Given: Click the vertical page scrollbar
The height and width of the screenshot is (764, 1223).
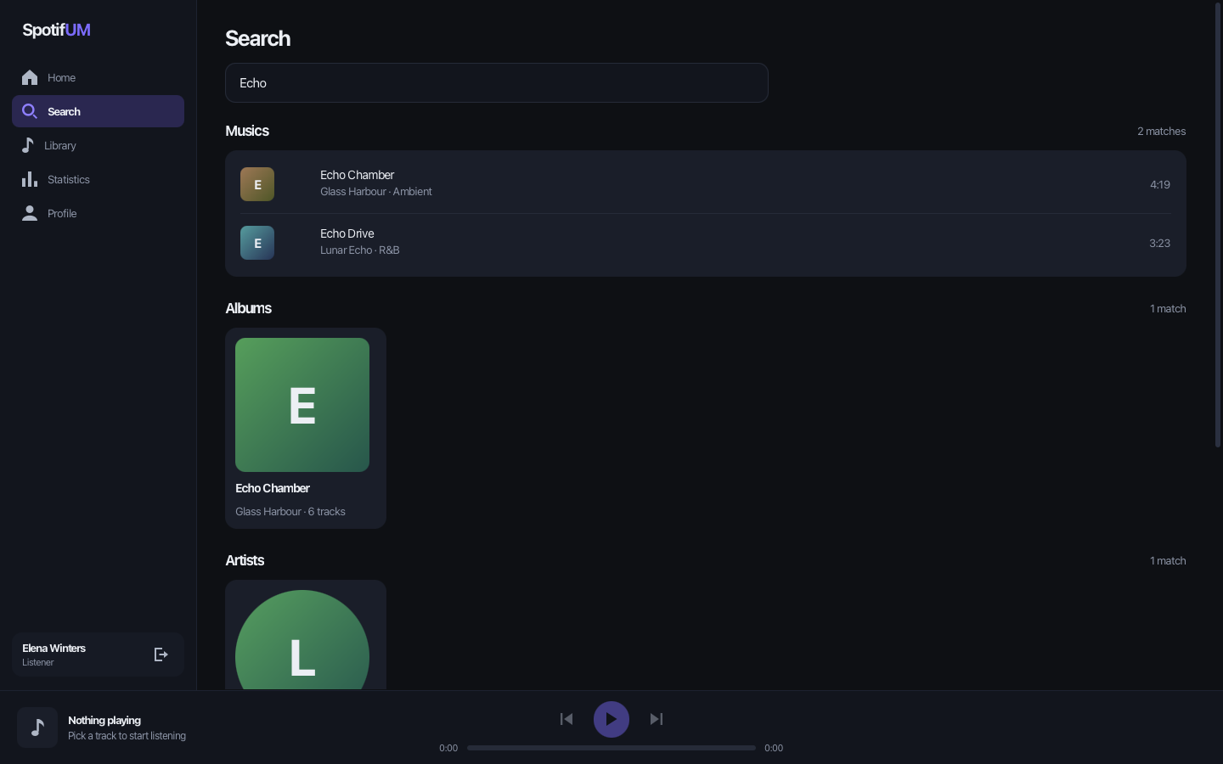Looking at the screenshot, I should 1218,225.
